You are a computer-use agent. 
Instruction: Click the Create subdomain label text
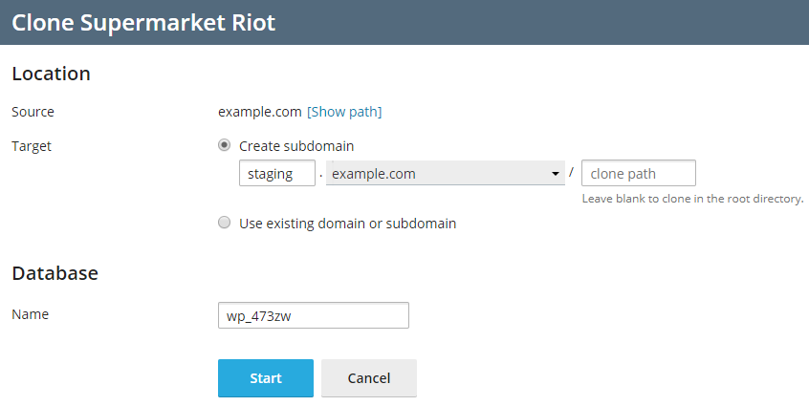pos(296,146)
